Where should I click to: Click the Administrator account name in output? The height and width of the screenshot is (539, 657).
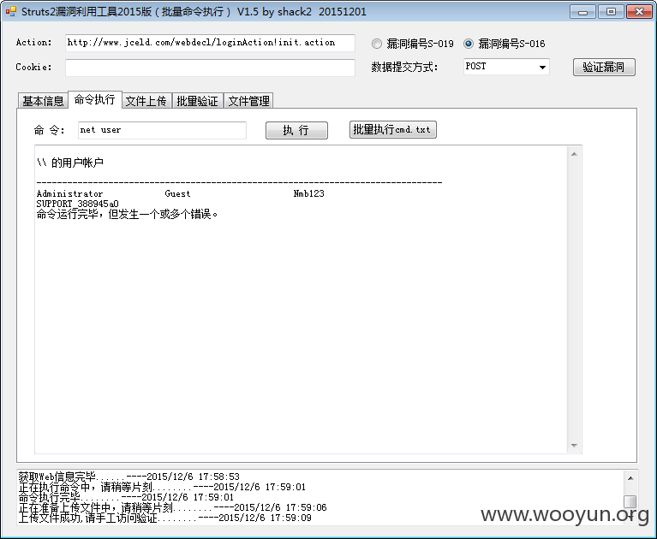click(x=69, y=193)
